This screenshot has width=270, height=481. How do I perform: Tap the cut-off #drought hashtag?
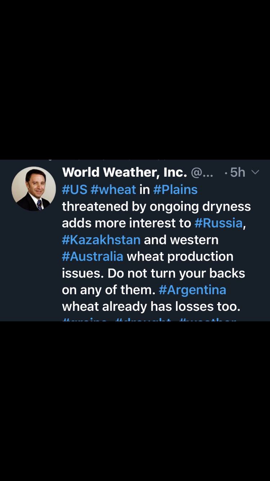[x=143, y=319]
